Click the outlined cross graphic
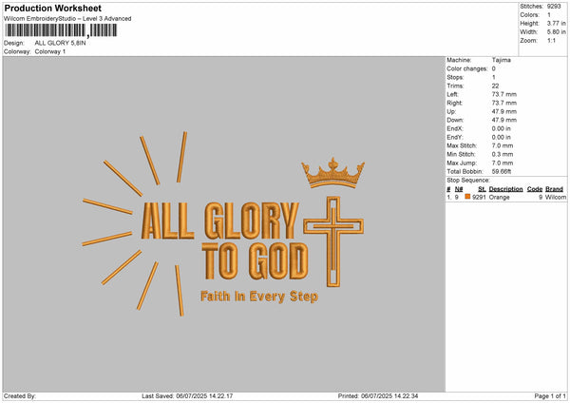570x403 pixels. click(333, 241)
